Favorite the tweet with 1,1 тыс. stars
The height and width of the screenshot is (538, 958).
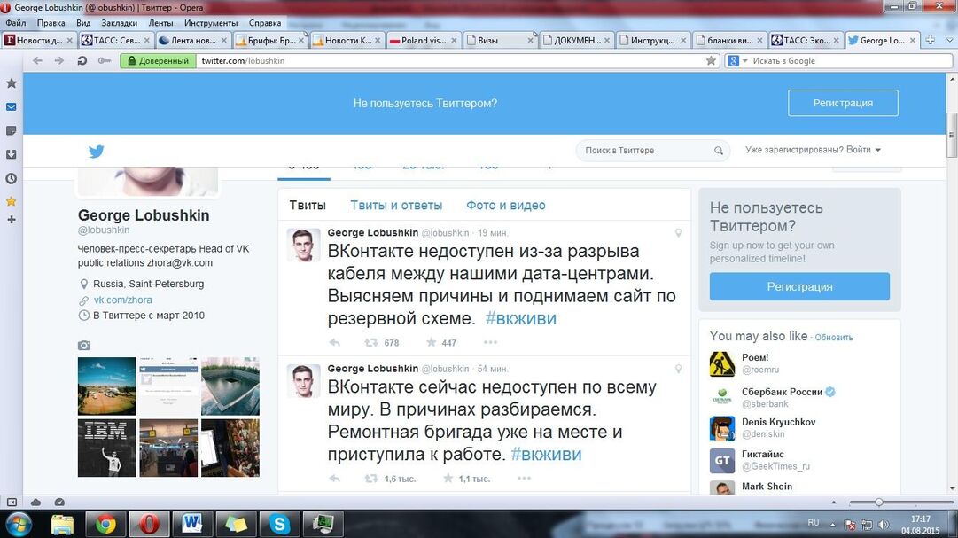(x=448, y=479)
